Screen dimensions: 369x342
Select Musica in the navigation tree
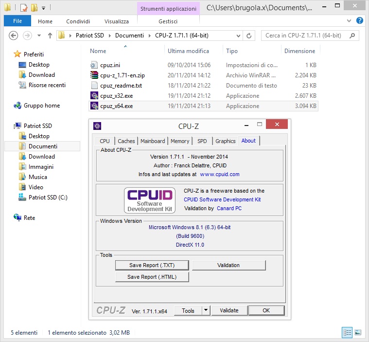(37, 177)
